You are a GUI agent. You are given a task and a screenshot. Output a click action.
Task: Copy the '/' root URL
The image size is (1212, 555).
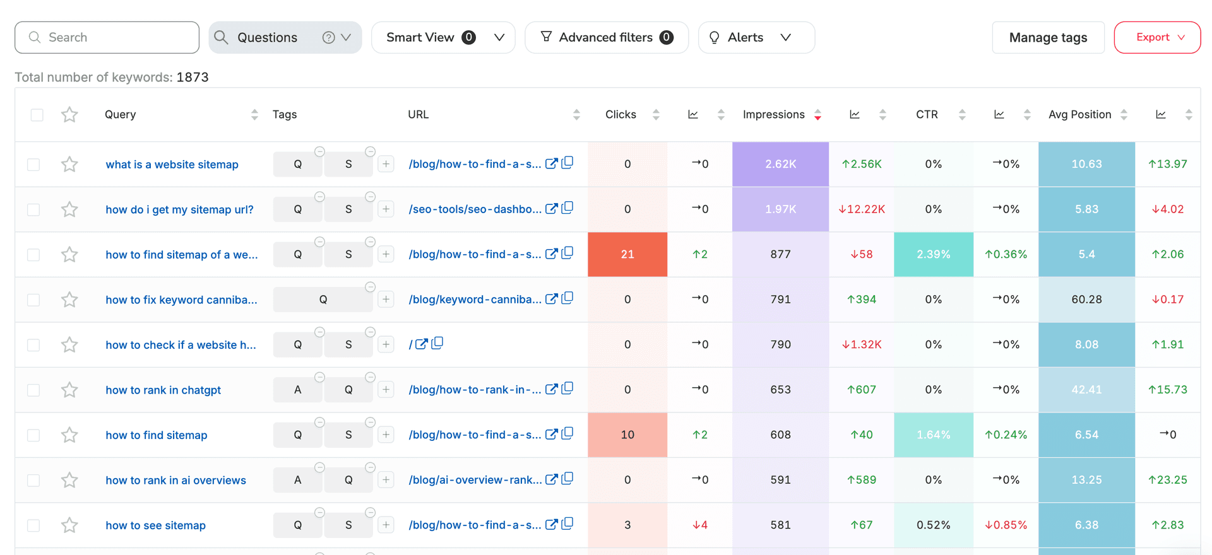437,344
